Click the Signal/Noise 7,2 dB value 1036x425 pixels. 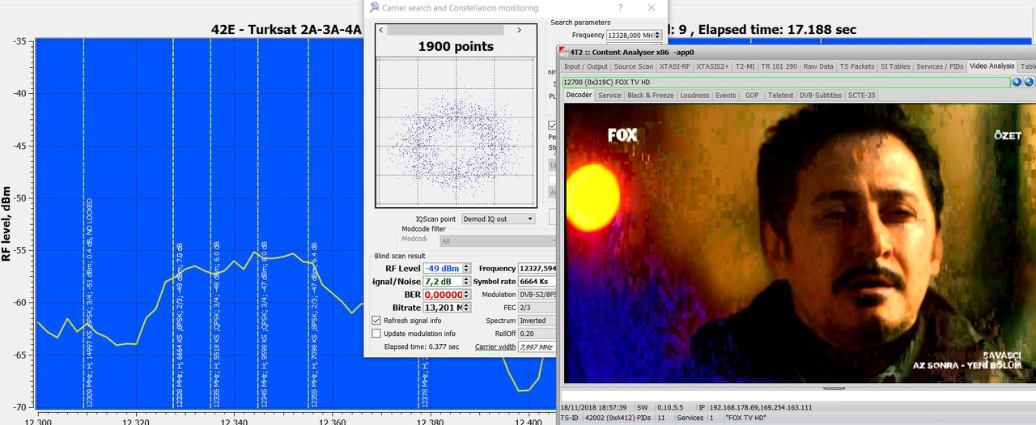tap(442, 281)
